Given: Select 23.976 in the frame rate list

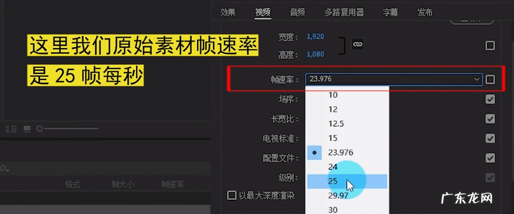Looking at the screenshot, I should pyautogui.click(x=347, y=152).
